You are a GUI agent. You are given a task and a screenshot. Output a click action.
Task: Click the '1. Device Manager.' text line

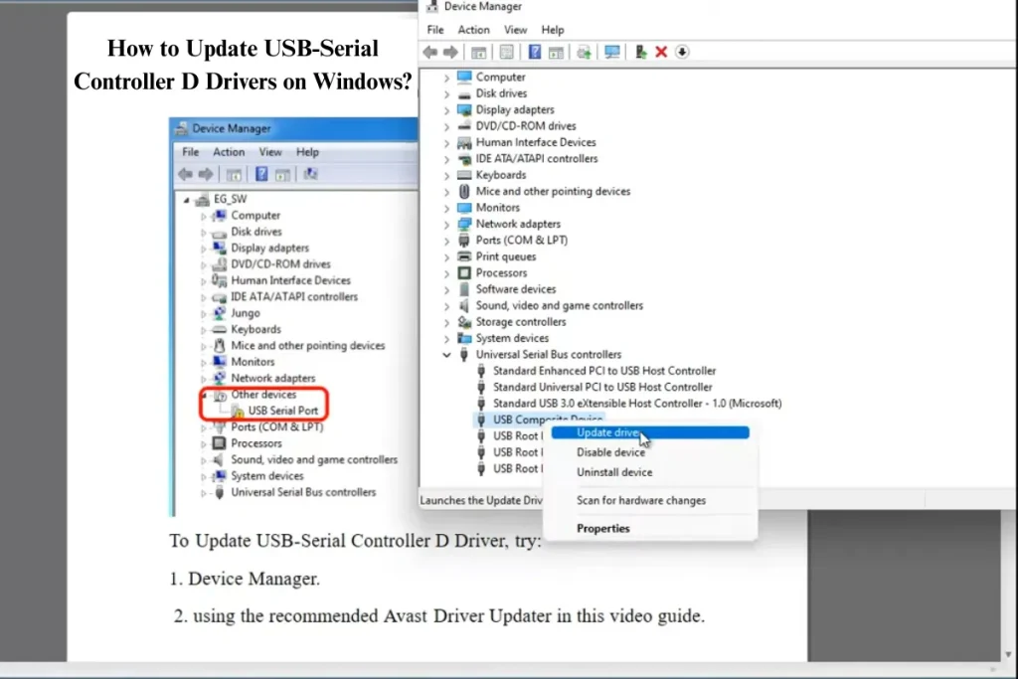pos(245,579)
